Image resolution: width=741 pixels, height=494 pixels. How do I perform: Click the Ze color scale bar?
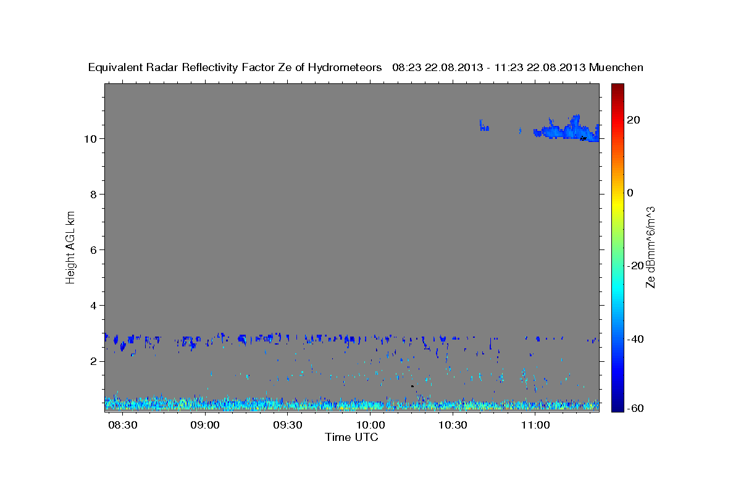[x=619, y=247]
